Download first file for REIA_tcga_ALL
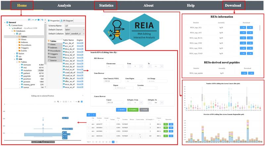265x146 pixels. pyautogui.click(x=243, y=28)
